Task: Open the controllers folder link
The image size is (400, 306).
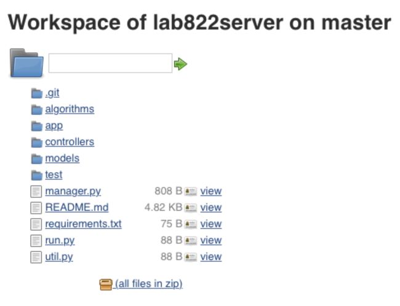Action: pos(70,142)
